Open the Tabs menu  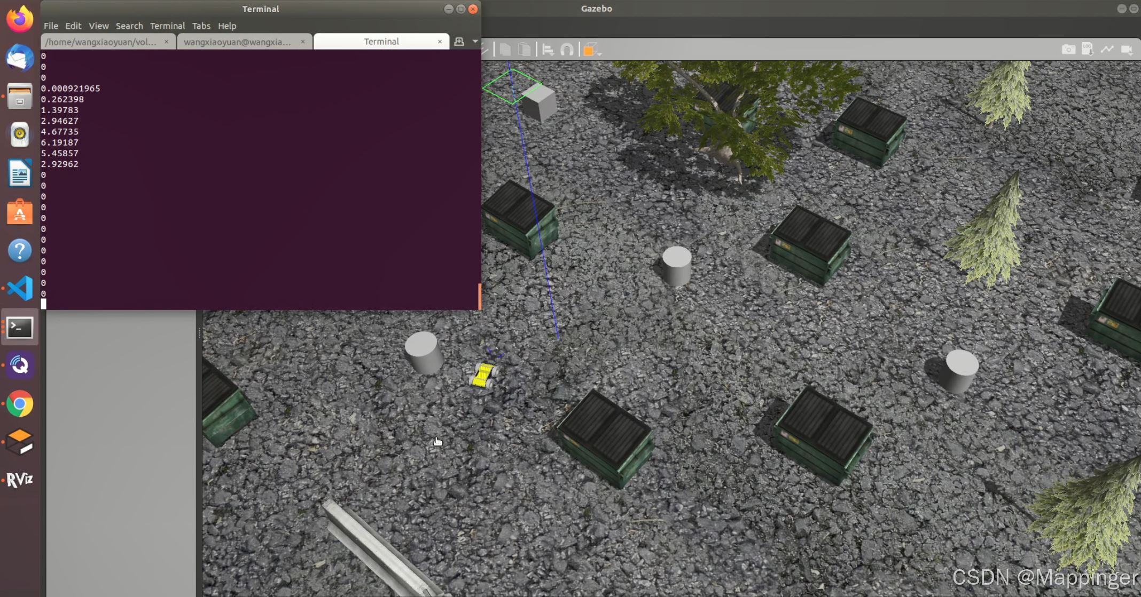(x=201, y=26)
